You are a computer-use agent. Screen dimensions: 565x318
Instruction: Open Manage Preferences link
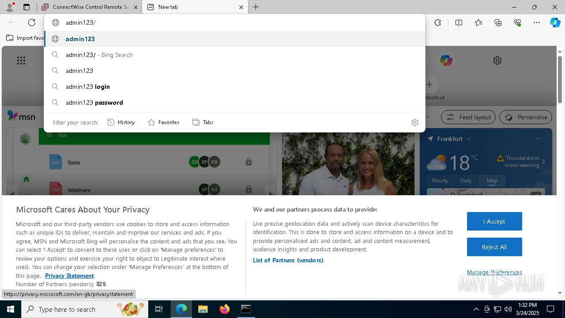tap(494, 272)
